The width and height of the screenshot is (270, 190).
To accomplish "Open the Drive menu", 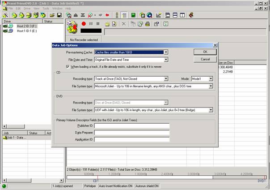I will tap(27, 9).
